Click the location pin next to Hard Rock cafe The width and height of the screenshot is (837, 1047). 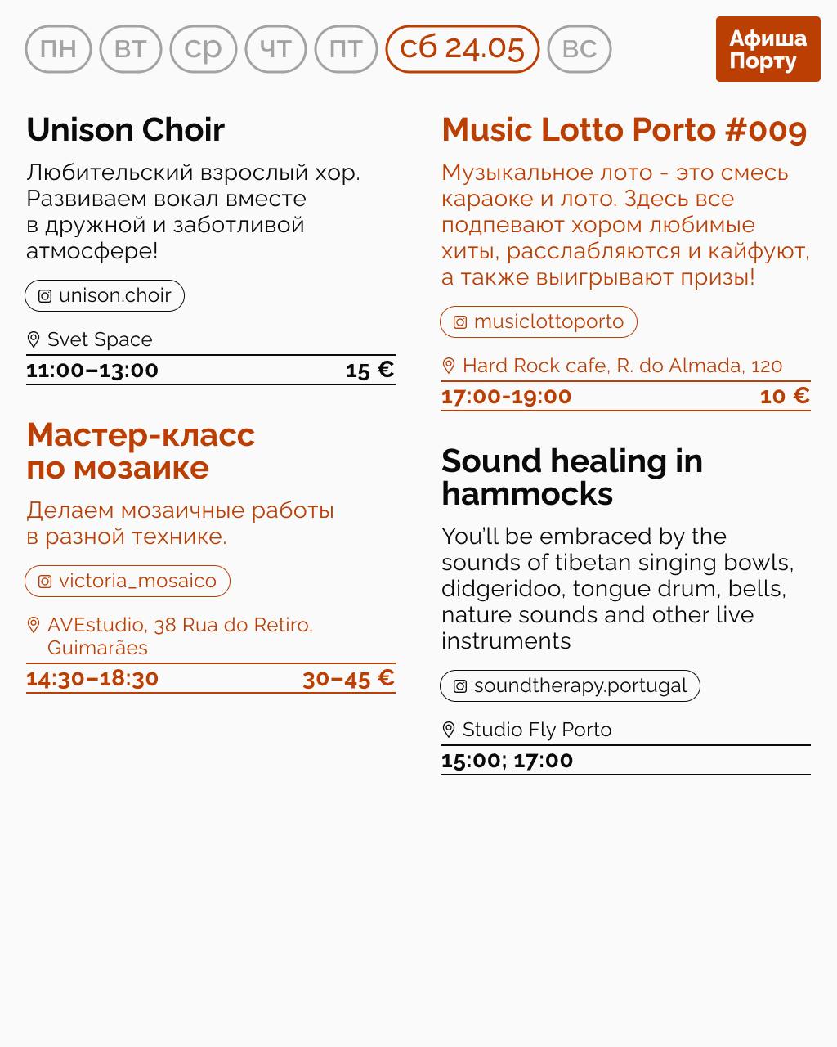449,366
